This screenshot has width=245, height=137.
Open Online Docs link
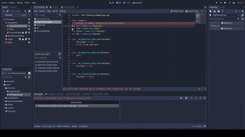point(177,11)
